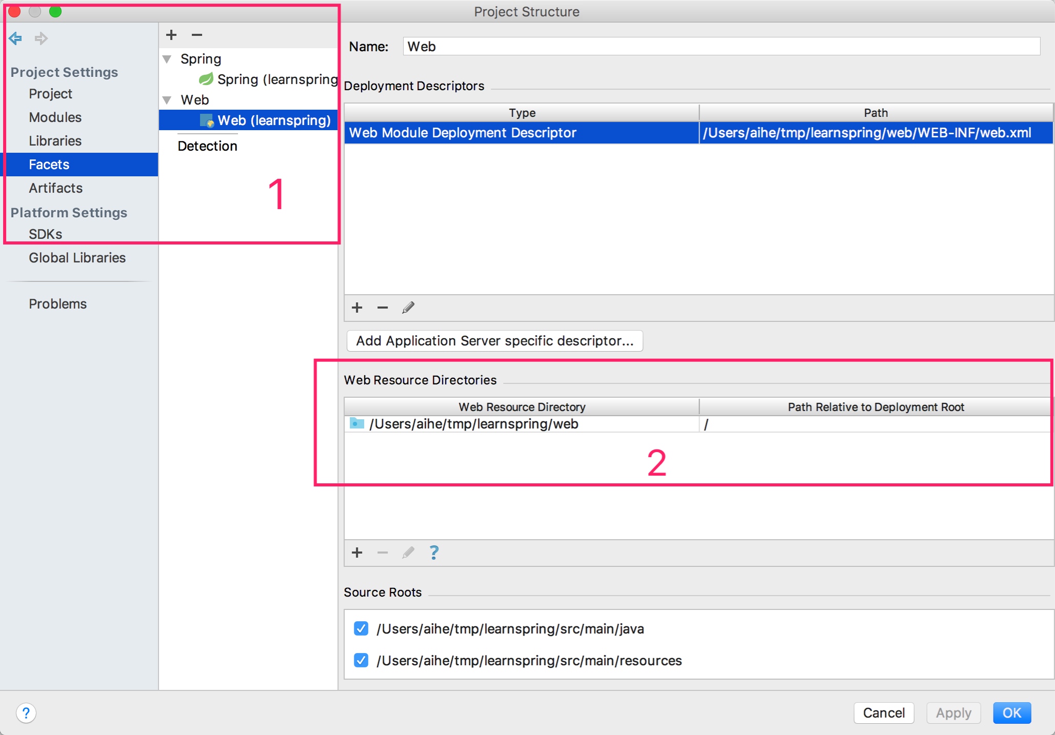
Task: Select the /Users/aihe/tmp/learnspring/web resource row
Action: [474, 424]
